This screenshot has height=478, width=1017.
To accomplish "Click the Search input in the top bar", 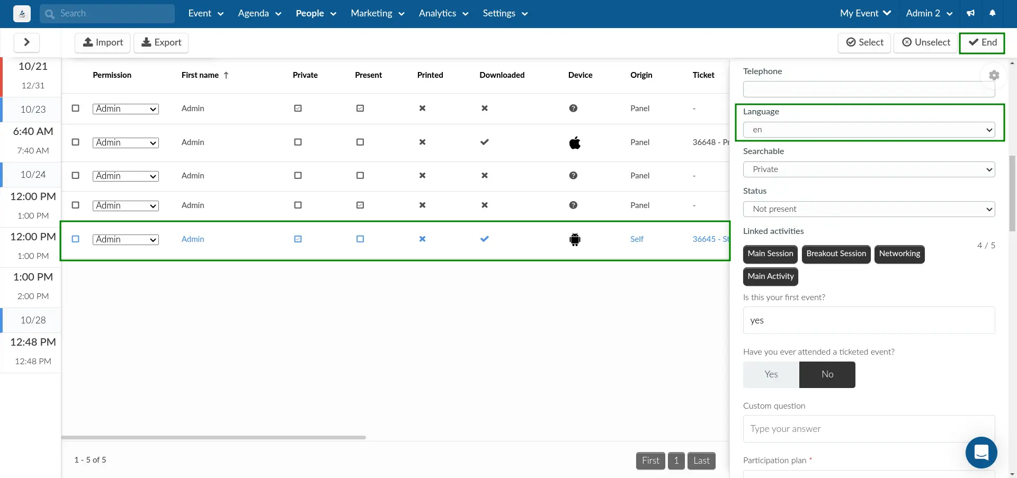I will (107, 14).
